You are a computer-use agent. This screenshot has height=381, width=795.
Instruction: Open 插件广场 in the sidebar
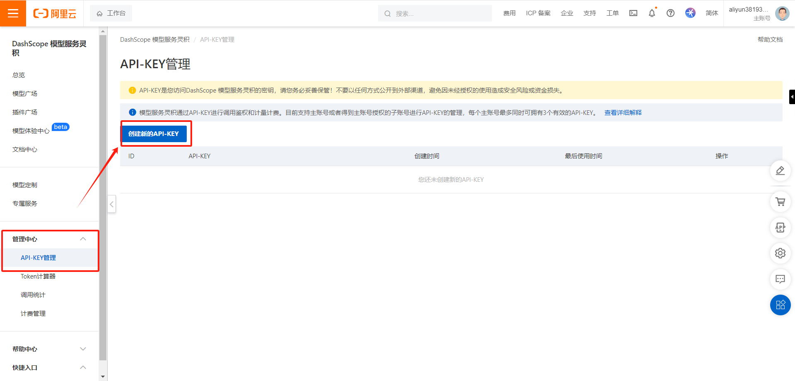(25, 112)
